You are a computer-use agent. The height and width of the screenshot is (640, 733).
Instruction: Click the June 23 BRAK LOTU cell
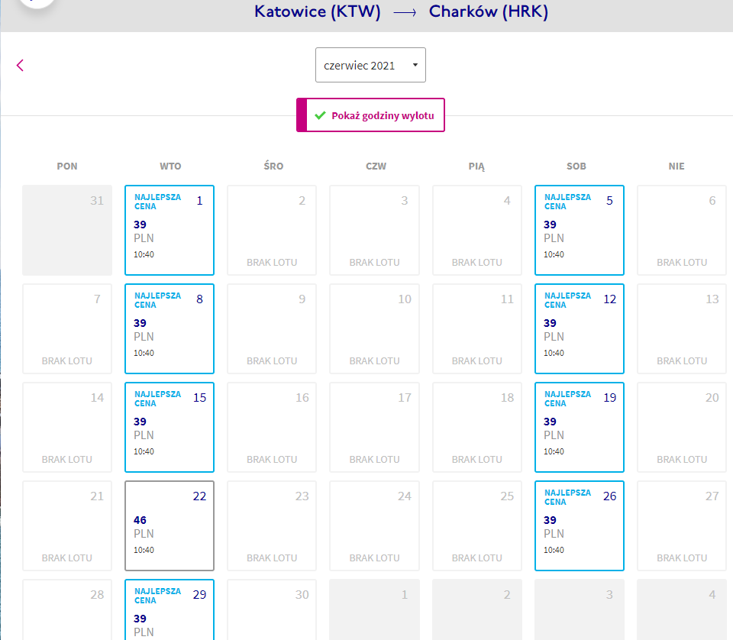(272, 526)
